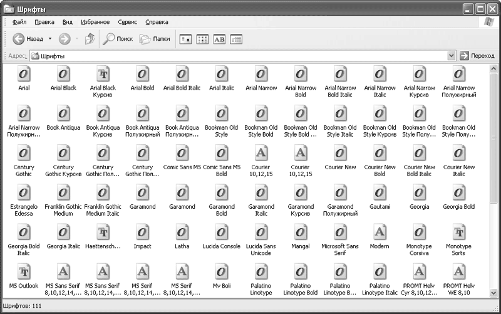Screen dimensions: 501x314
Task: Select the Georgia Italic font
Action: (63, 238)
